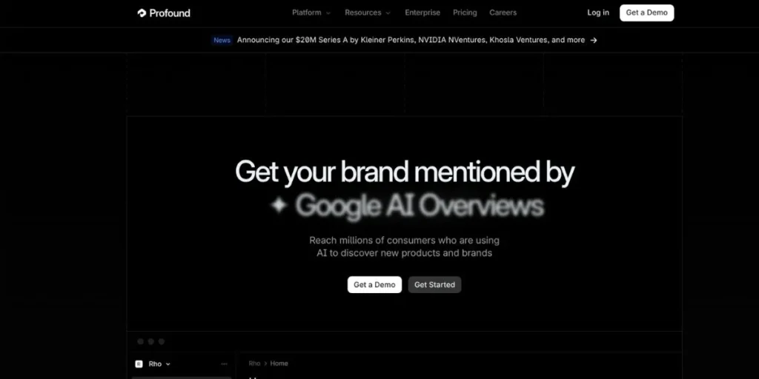Click the Profound wordmark text
The height and width of the screenshot is (379, 759).
[170, 13]
